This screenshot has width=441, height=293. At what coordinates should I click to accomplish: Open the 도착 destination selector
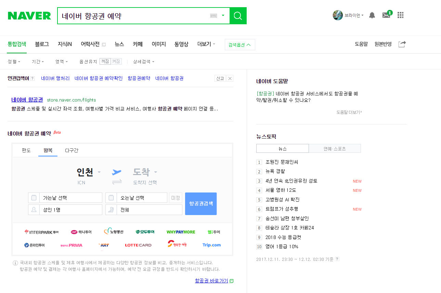pyautogui.click(x=145, y=172)
